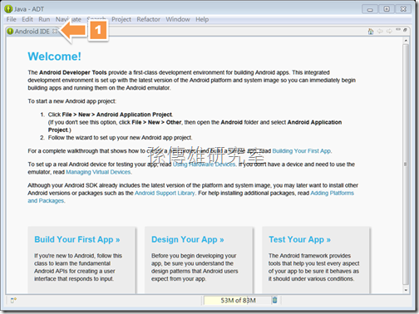Click the Home icon in the welcome toolbar
This screenshot has height=314, width=419.
click(371, 32)
